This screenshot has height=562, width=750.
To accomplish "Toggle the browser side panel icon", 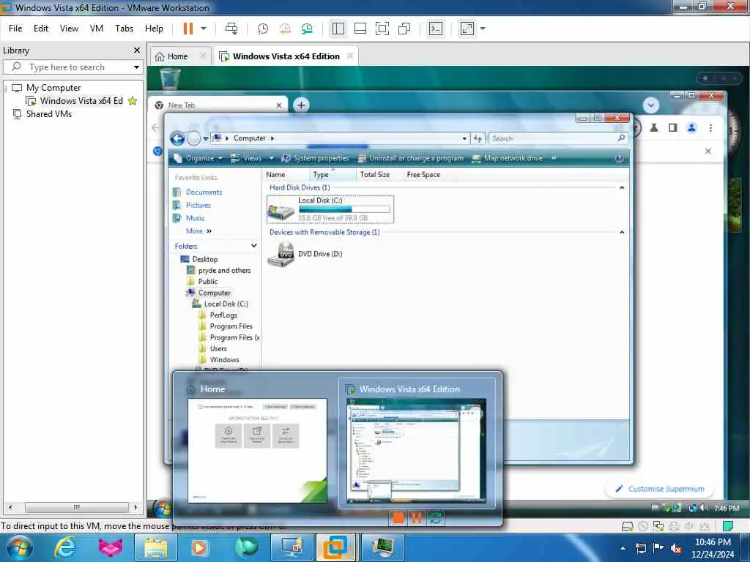I will [672, 127].
